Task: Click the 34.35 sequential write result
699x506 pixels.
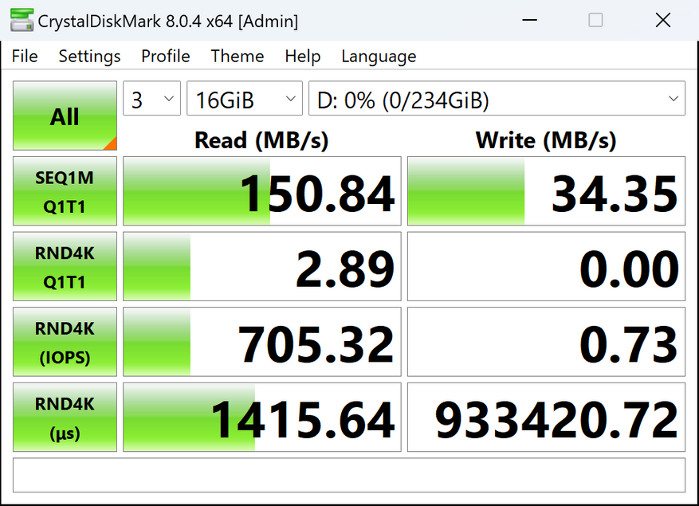Action: point(546,191)
